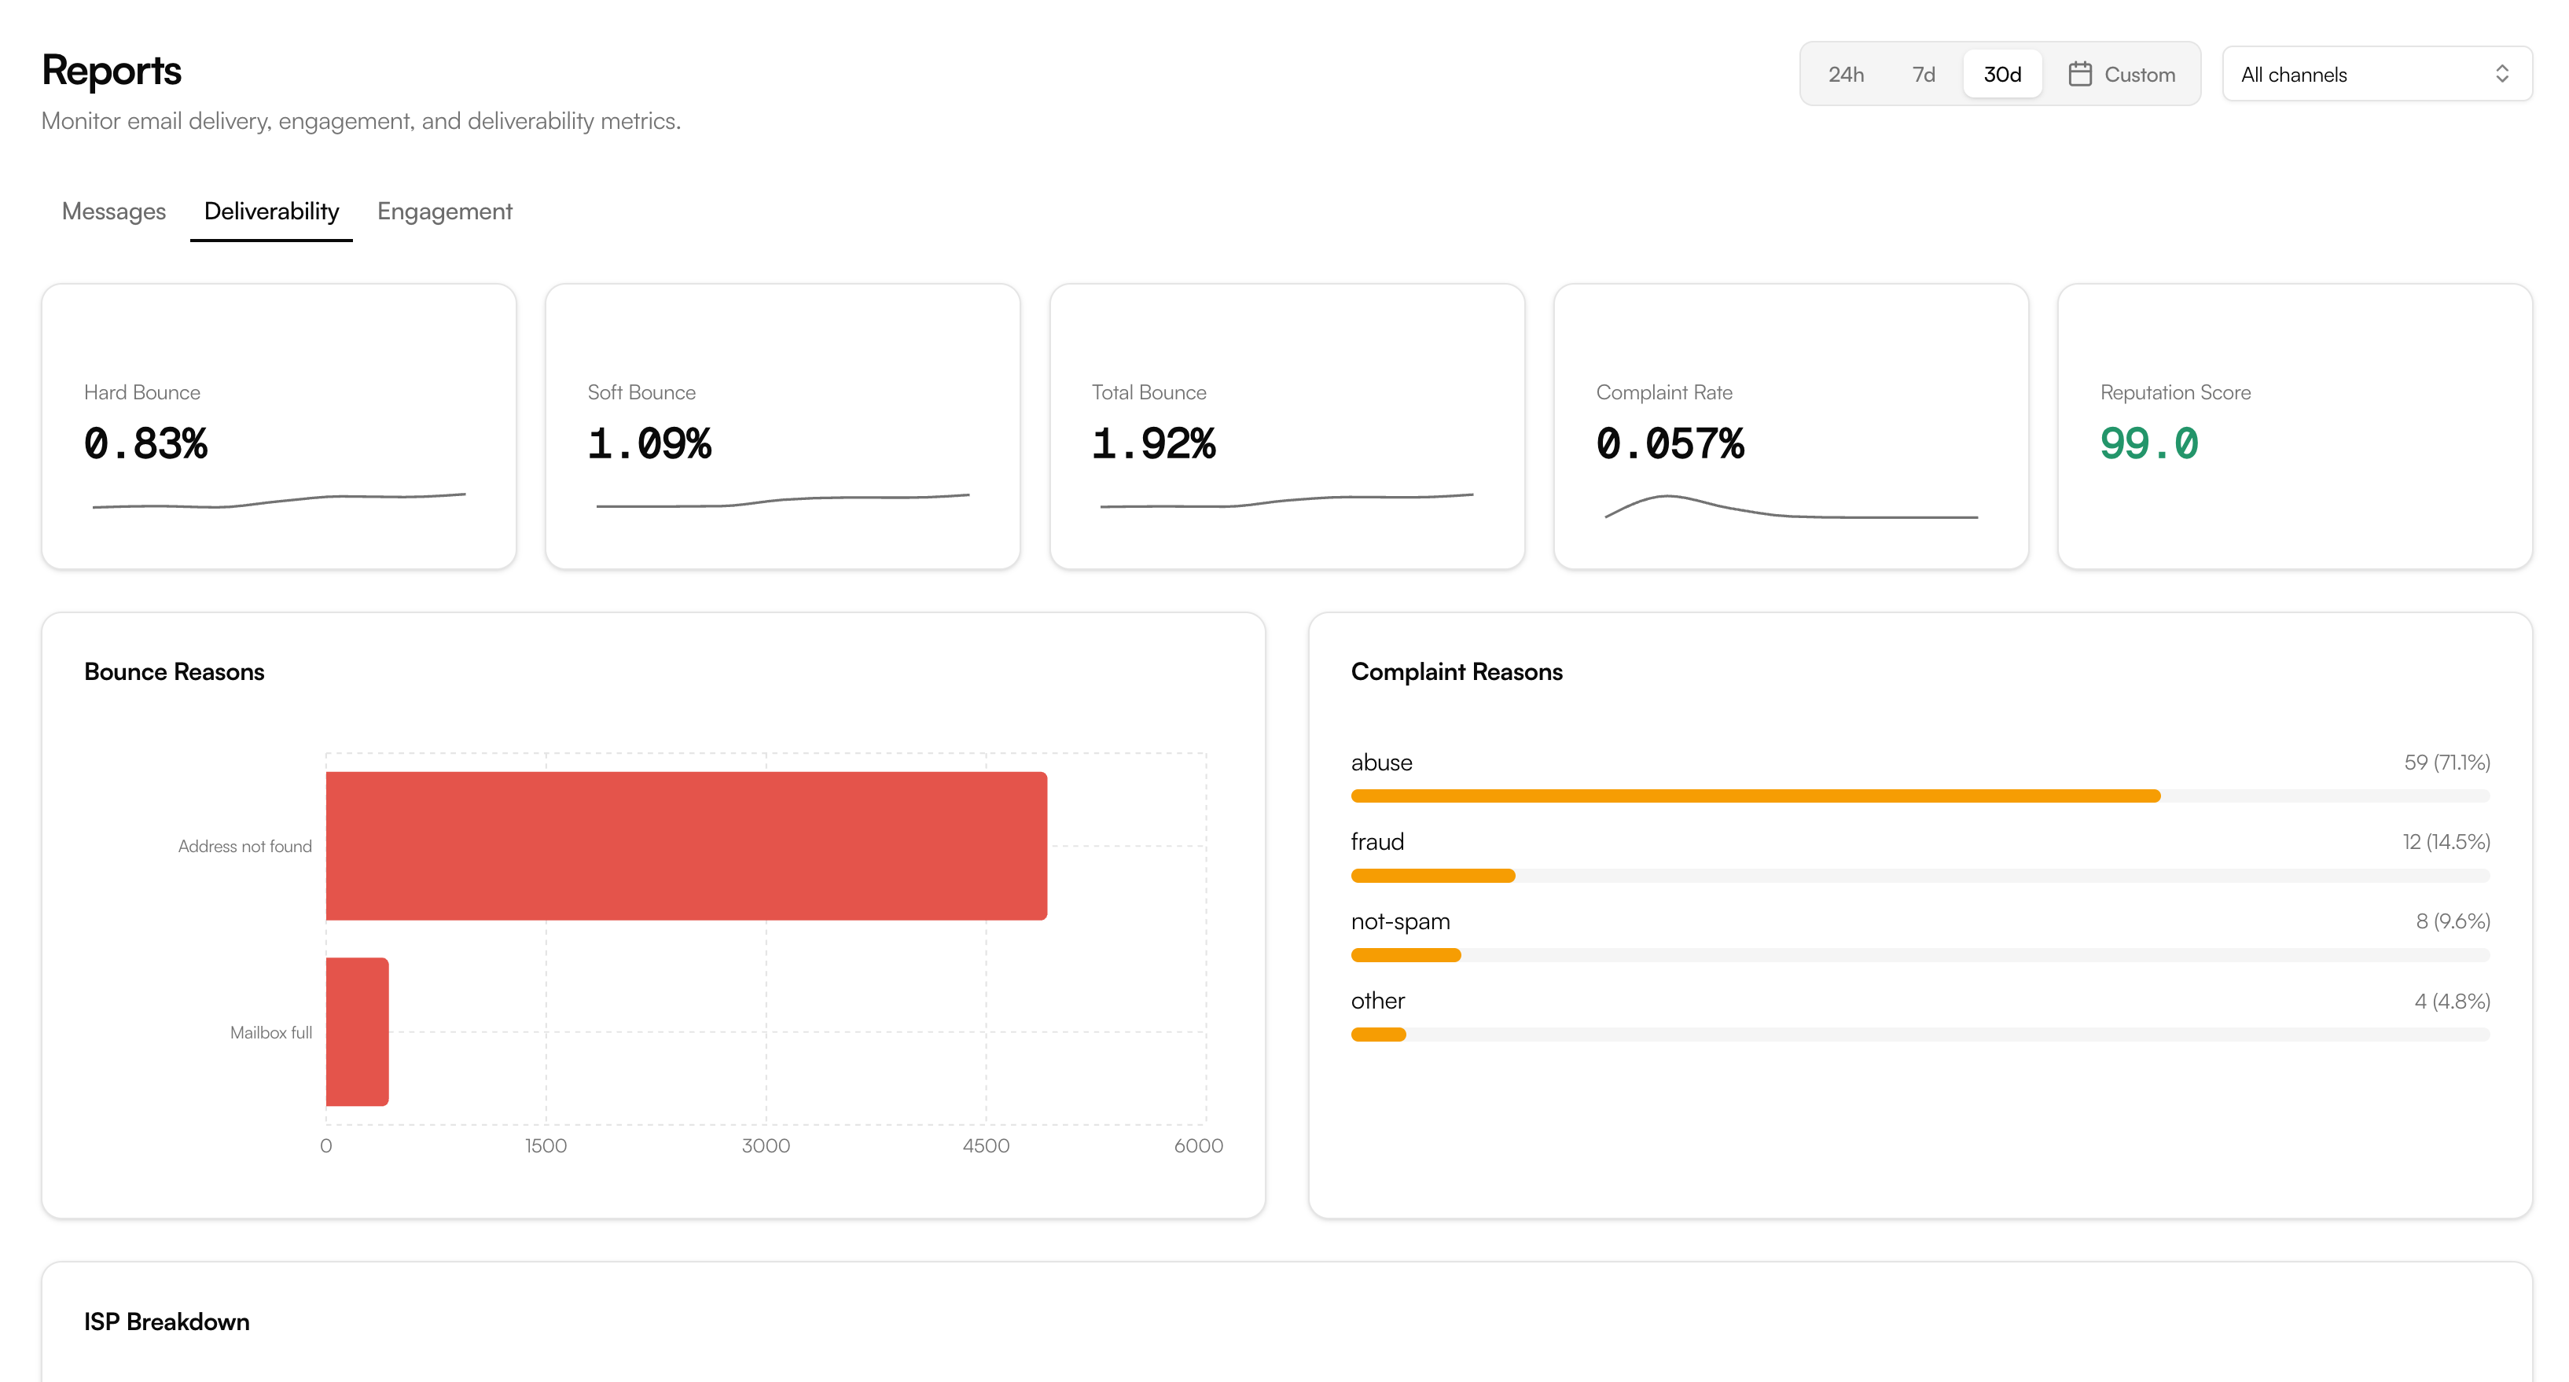This screenshot has width=2569, height=1382.
Task: Open the All channels dropdown
Action: point(2376,74)
